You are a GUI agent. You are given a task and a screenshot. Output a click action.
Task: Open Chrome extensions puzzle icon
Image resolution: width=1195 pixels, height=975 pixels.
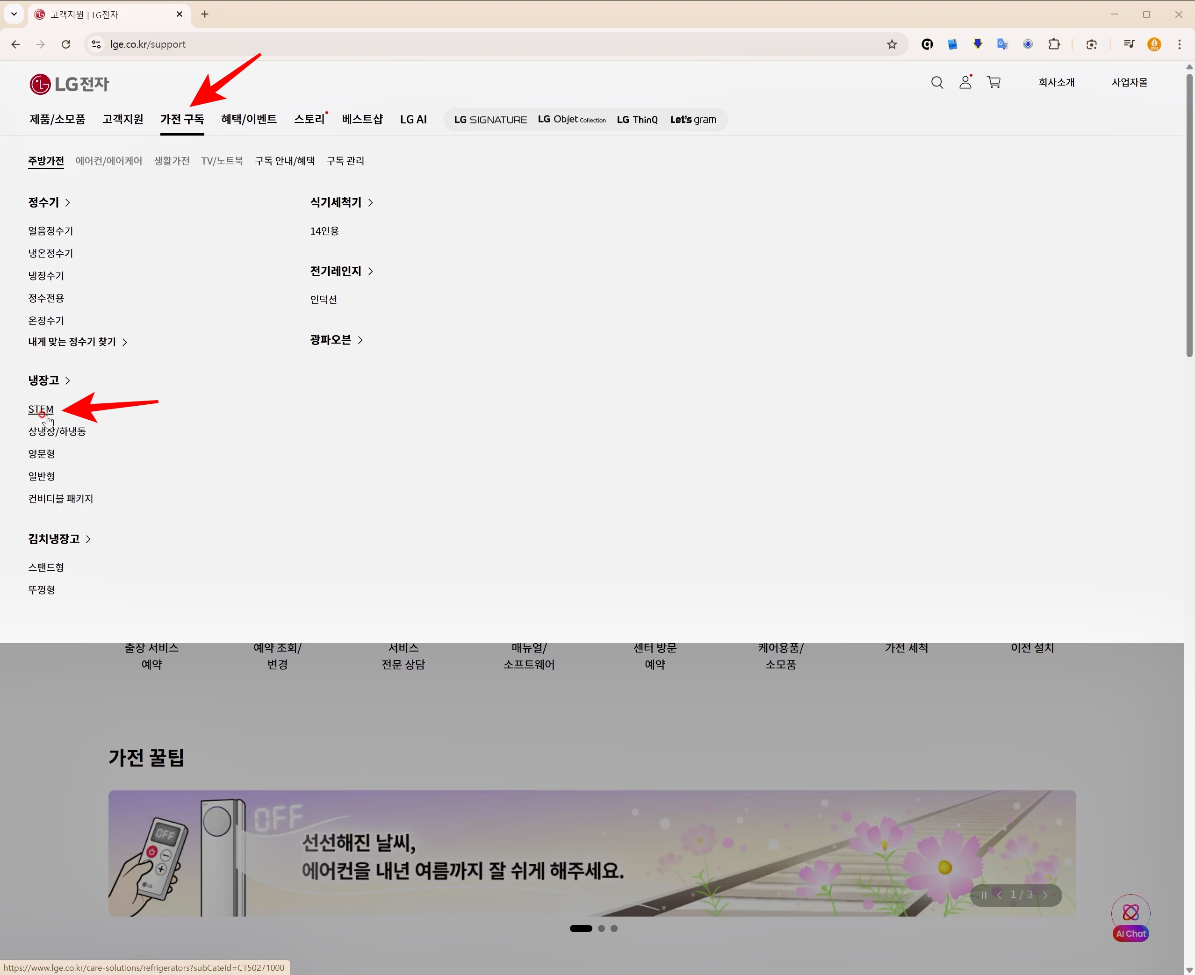click(1054, 44)
